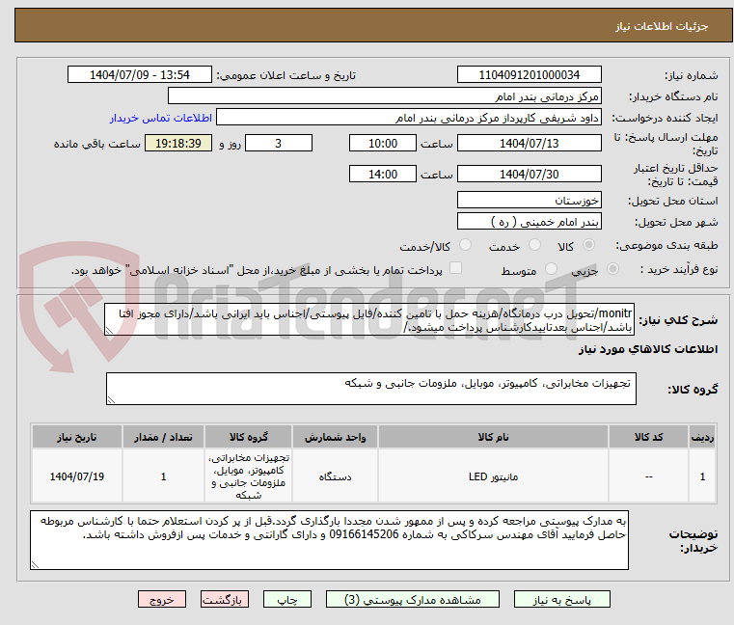Click the شماره نیاز number field
Viewport: 734px width, 625px height.
click(529, 75)
